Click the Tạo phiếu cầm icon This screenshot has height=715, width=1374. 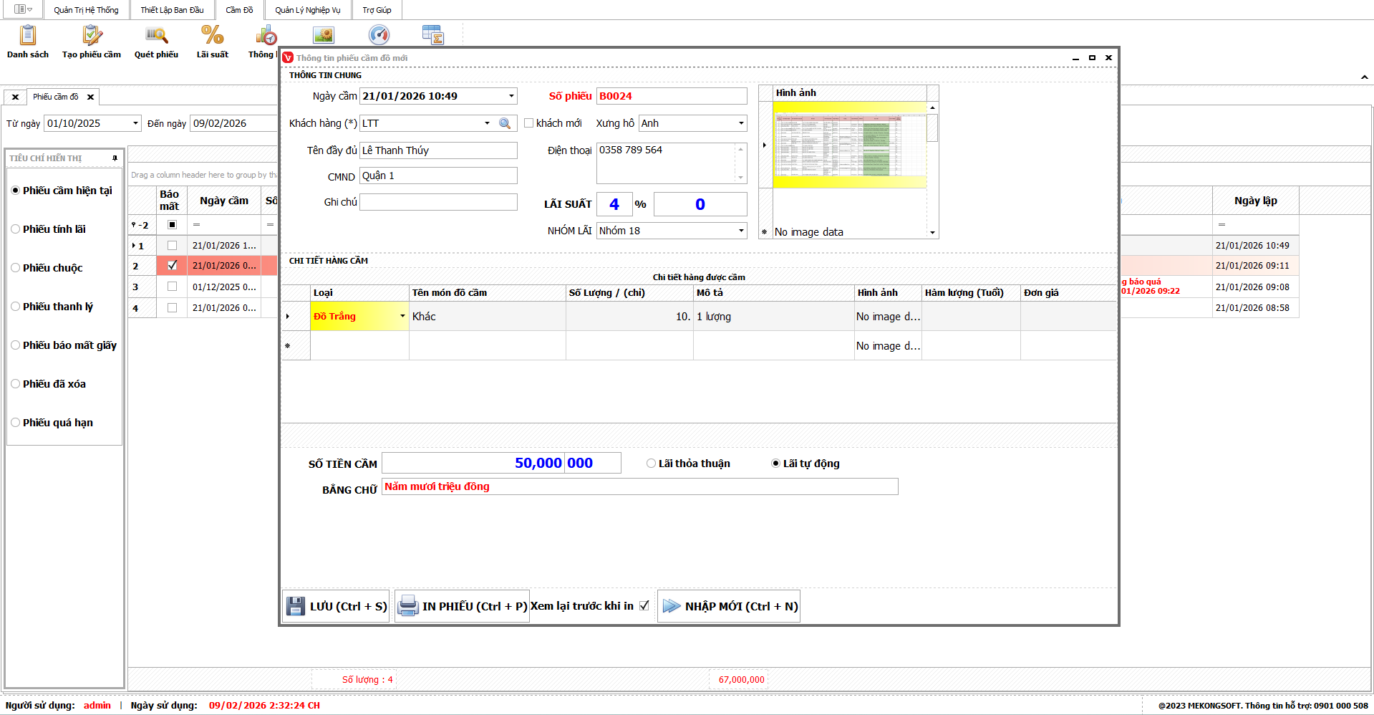pyautogui.click(x=92, y=36)
